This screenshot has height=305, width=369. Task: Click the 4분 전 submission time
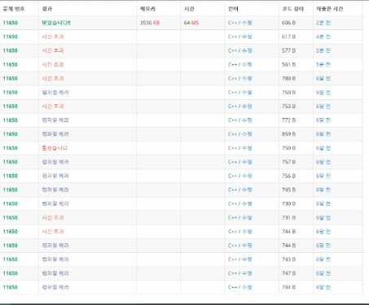323,37
